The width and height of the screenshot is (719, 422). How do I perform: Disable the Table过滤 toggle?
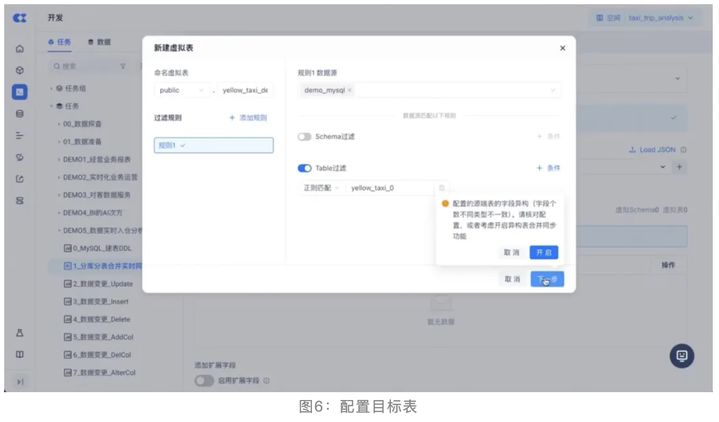click(305, 168)
